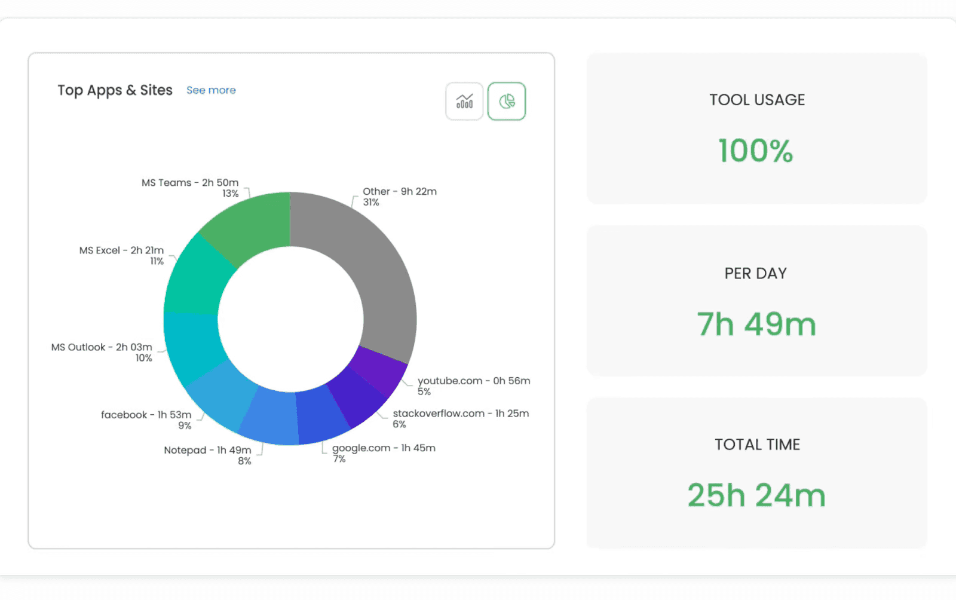Click the 25h 24m total time value
Screen dimensions: 956x600
[756, 495]
